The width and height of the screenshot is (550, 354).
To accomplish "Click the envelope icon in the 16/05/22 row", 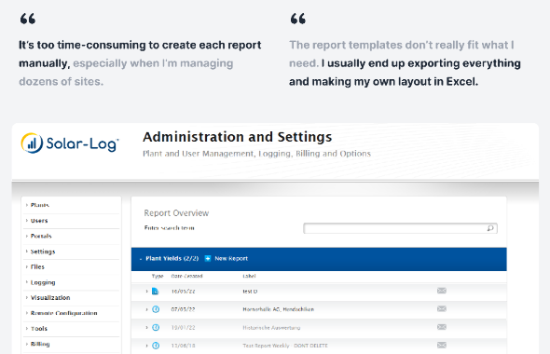I will [x=442, y=291].
